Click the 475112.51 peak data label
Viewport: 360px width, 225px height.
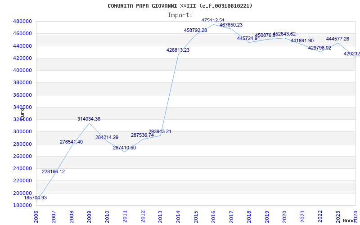click(213, 20)
